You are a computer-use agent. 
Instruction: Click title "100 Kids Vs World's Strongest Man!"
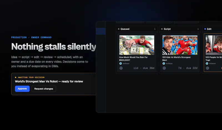click(x=176, y=59)
